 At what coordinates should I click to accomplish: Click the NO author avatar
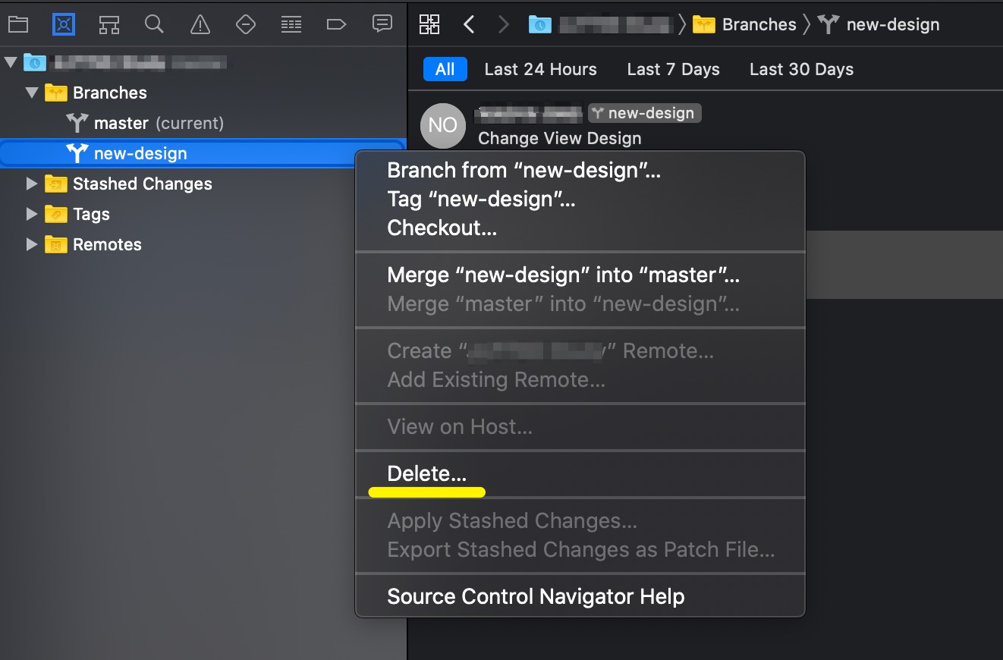443,126
